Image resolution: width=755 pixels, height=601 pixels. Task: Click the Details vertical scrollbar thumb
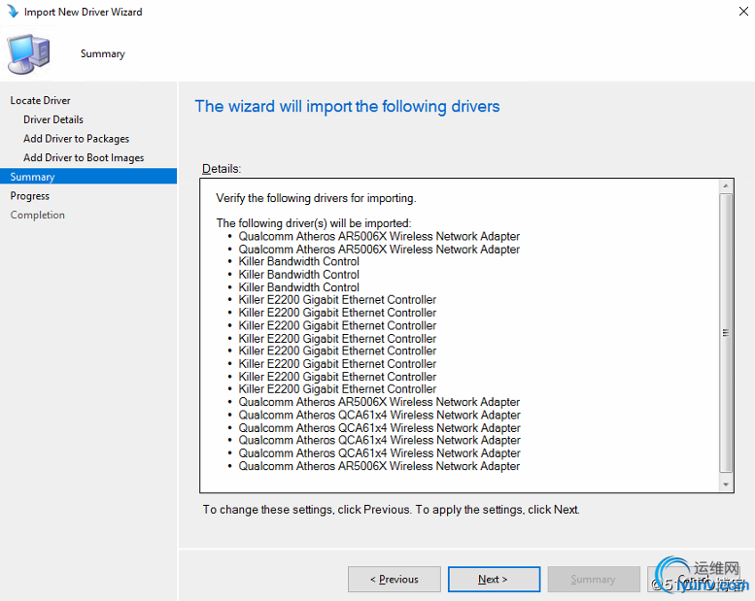pos(726,333)
